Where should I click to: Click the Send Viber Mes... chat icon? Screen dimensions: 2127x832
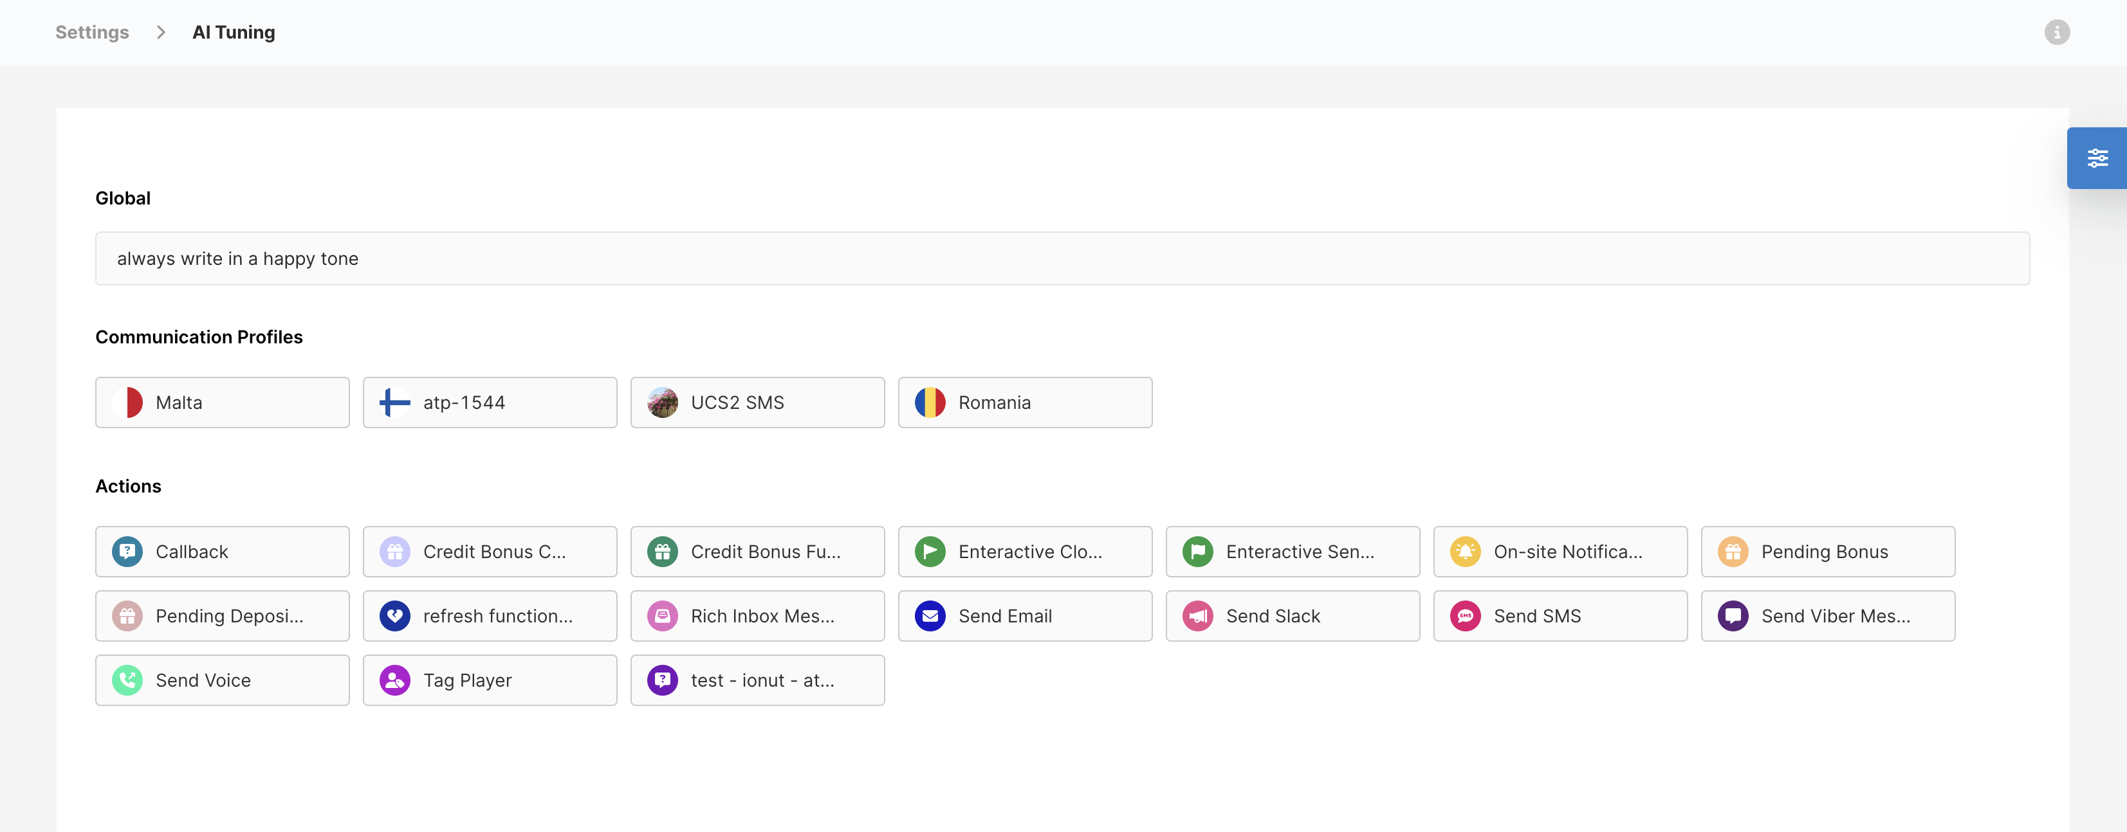click(x=1733, y=616)
